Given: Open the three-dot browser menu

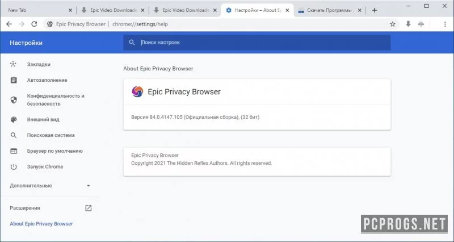Looking at the screenshot, I should (445, 24).
